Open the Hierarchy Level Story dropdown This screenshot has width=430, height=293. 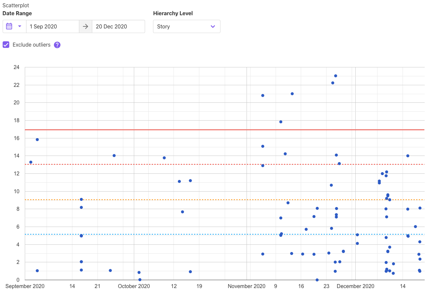click(187, 26)
